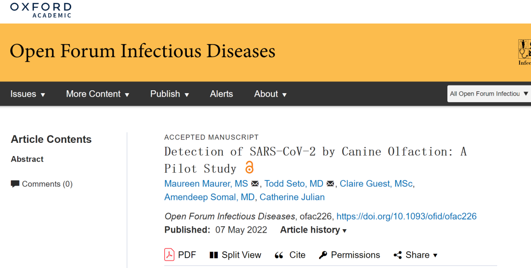Click the Oxford Academic logo
This screenshot has height=268, width=531.
[40, 10]
